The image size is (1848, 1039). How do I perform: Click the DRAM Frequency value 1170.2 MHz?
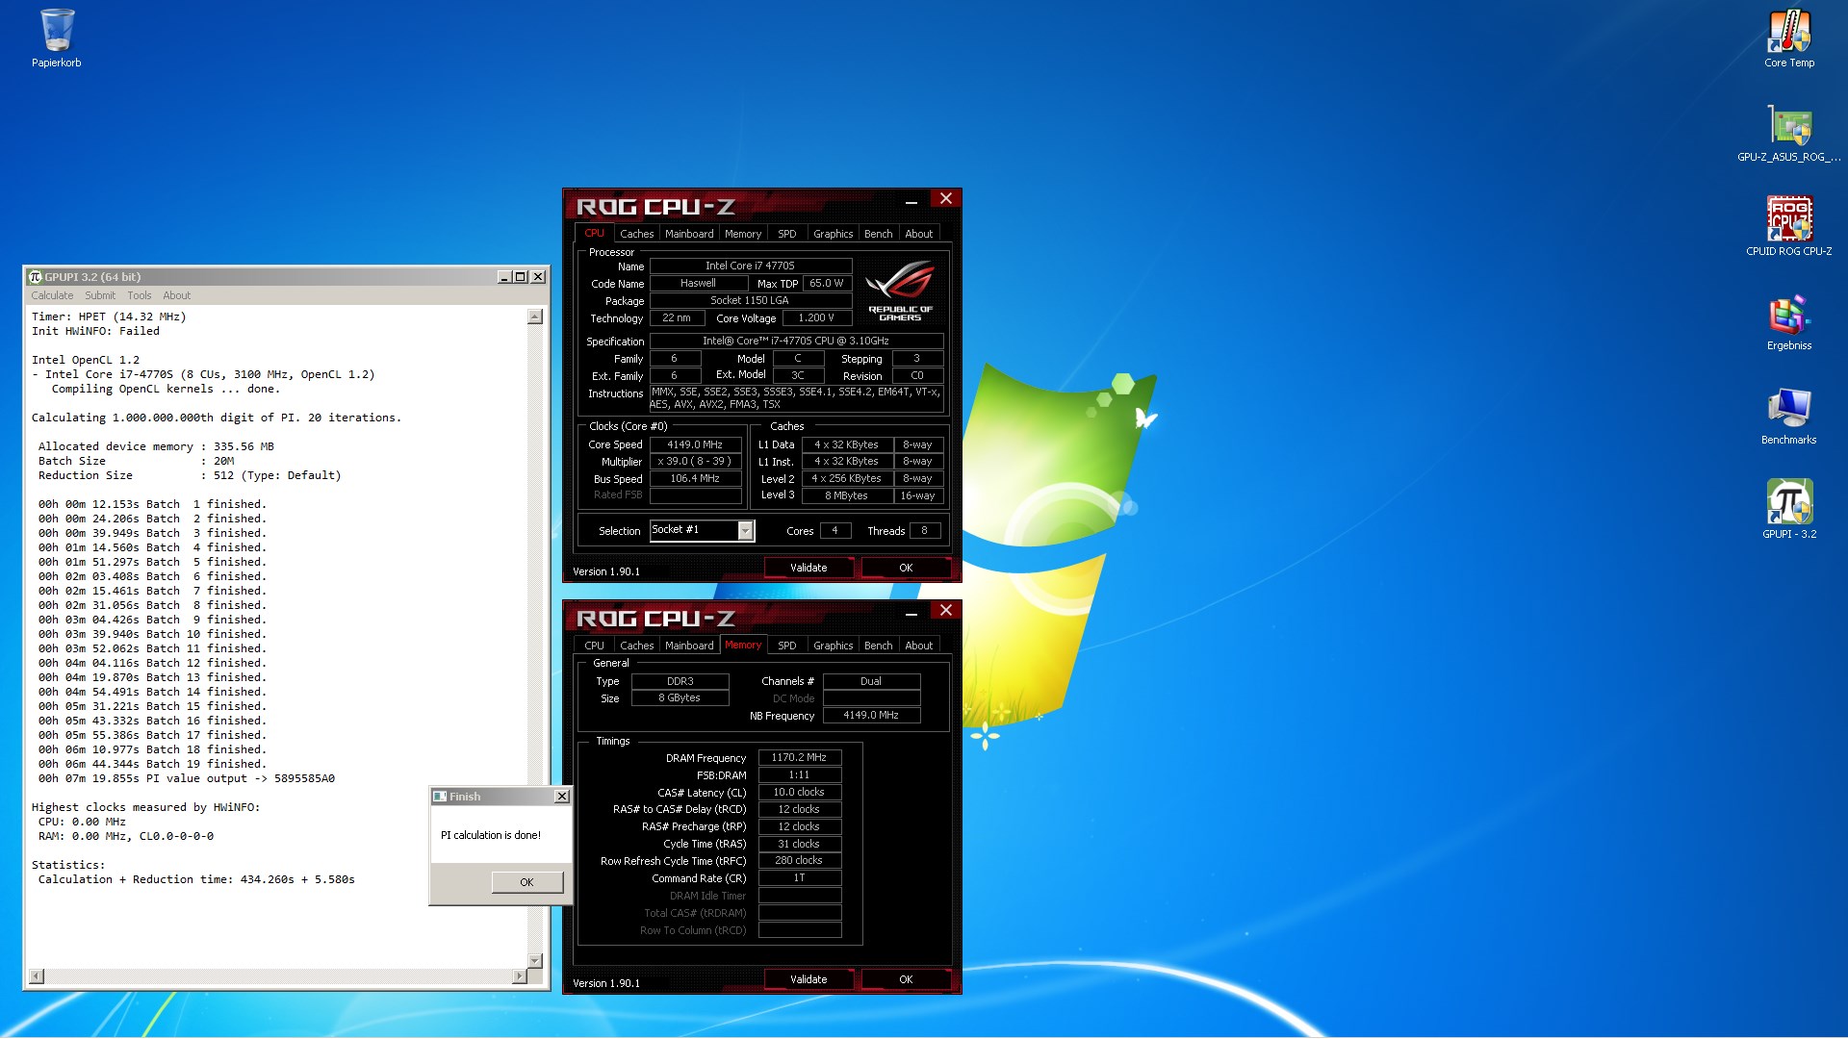799,758
